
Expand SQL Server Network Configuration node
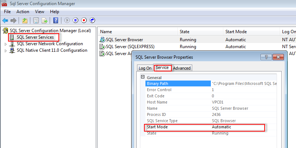(5, 44)
